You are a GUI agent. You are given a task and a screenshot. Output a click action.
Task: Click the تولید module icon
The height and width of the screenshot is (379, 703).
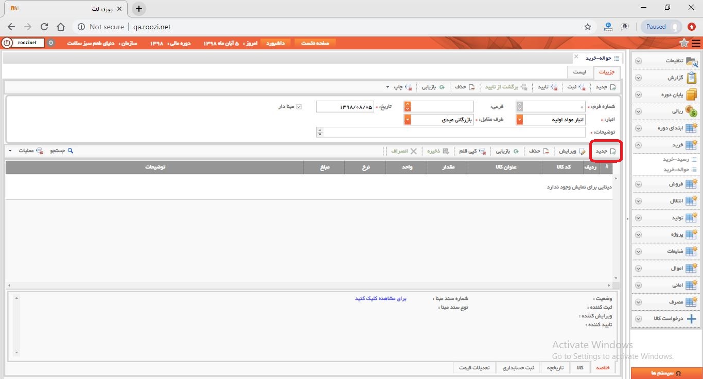click(x=691, y=218)
